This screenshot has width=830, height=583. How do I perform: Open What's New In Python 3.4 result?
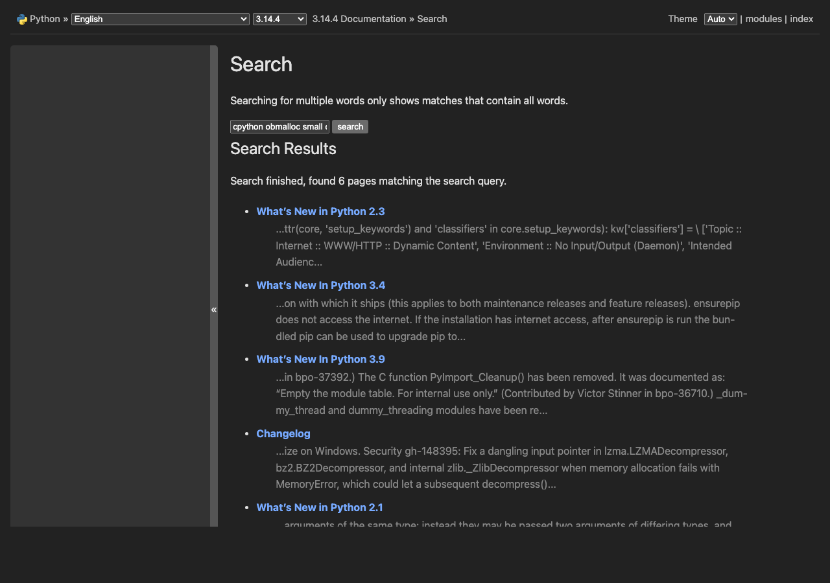pos(320,286)
